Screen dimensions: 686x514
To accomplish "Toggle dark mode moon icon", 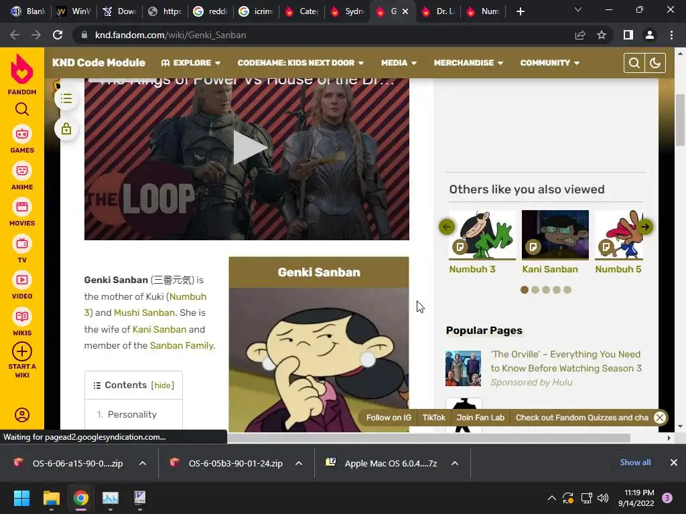I will [655, 63].
